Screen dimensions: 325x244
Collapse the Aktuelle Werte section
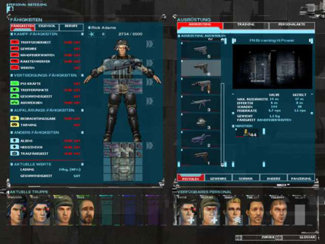pos(82,164)
